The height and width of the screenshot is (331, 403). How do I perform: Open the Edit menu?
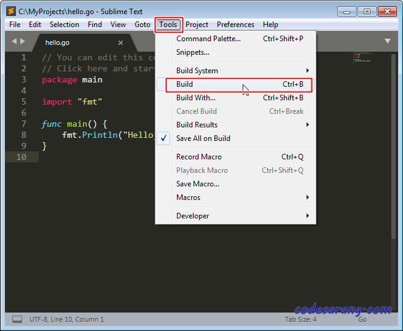click(x=35, y=25)
